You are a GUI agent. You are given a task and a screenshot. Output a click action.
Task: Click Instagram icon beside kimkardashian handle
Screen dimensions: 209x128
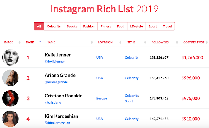(46, 123)
